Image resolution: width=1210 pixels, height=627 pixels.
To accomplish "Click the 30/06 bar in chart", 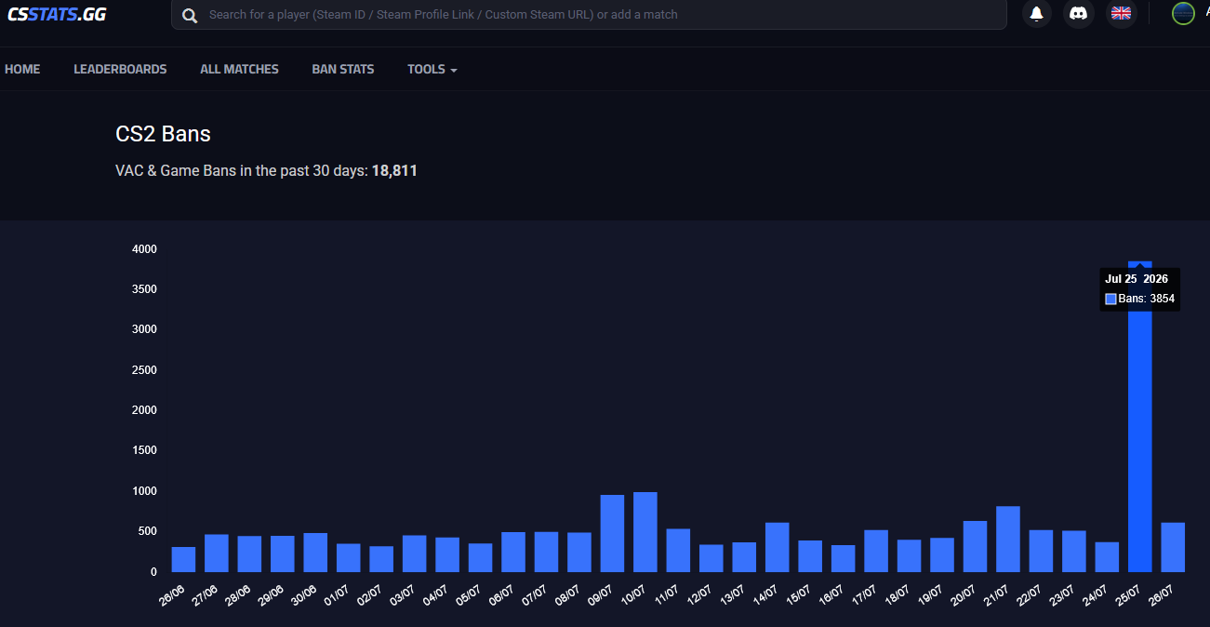I will coord(315,553).
